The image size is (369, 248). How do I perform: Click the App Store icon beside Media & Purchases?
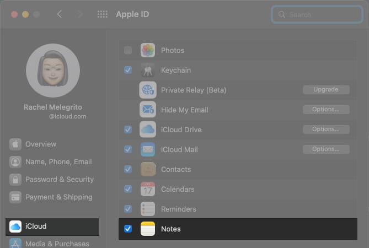(x=15, y=244)
